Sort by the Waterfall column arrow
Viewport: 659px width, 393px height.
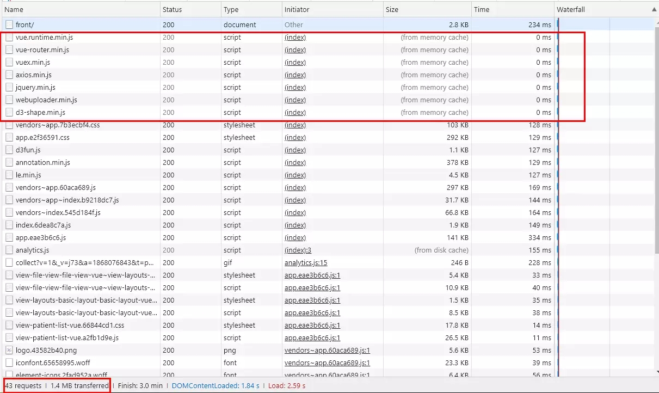654,10
